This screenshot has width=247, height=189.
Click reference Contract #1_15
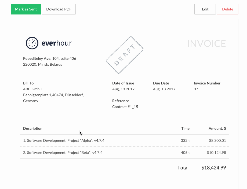click(125, 107)
